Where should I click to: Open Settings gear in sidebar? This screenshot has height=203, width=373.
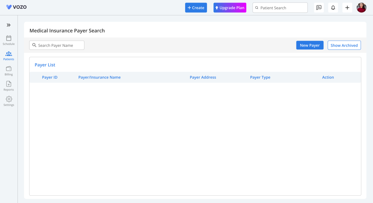tap(9, 101)
